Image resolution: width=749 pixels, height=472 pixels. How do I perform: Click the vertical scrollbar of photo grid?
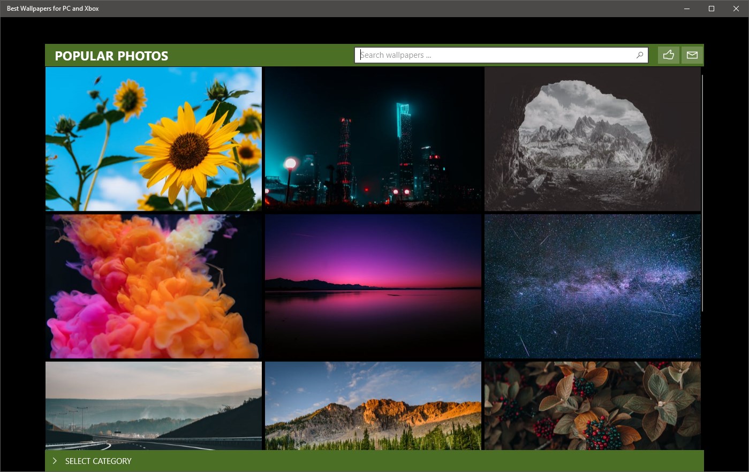point(702,193)
